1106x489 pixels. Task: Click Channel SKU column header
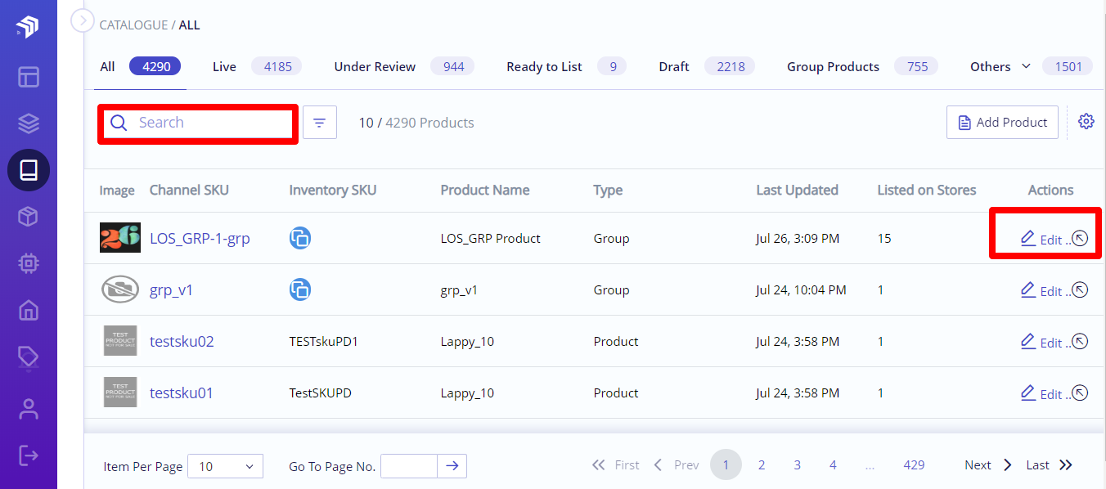(189, 190)
